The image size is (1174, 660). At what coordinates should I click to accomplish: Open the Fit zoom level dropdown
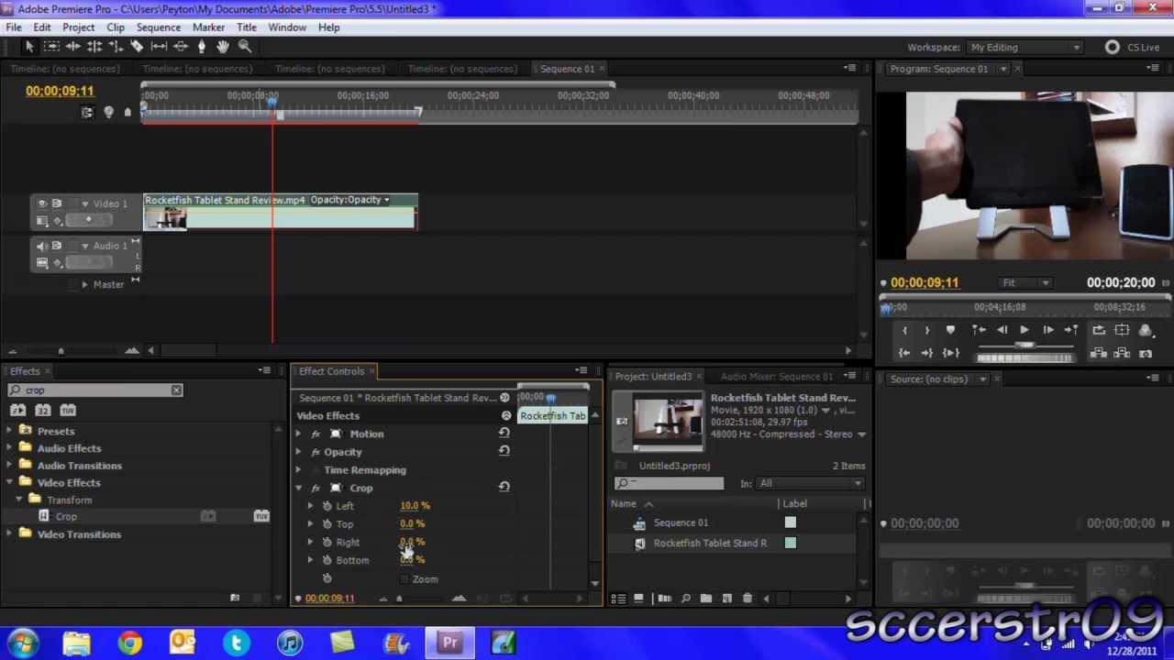(x=1025, y=283)
